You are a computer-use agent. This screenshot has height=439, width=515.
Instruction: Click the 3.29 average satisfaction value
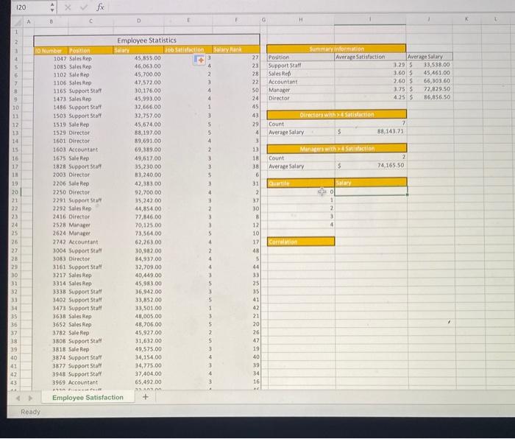370,65
